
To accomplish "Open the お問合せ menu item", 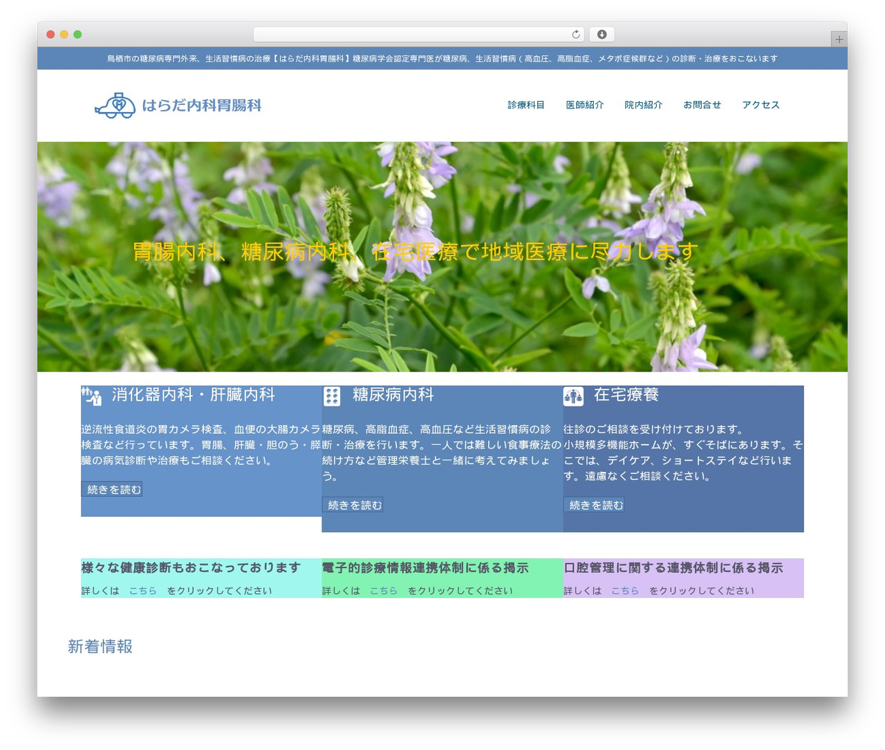I will pos(702,105).
